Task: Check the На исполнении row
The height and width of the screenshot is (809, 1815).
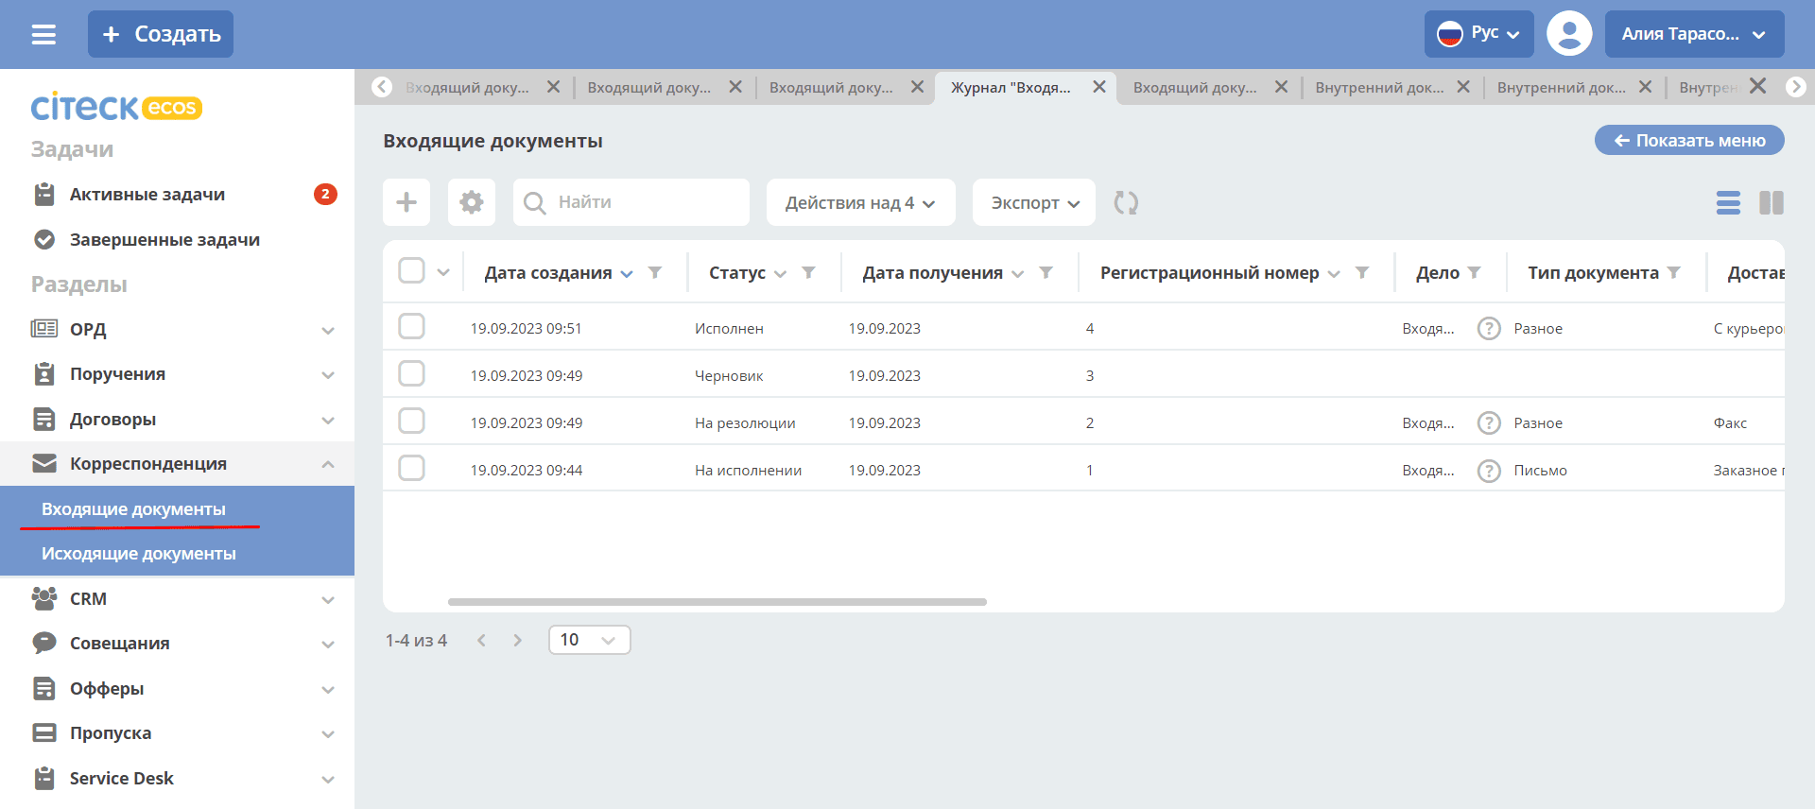Action: pos(411,468)
